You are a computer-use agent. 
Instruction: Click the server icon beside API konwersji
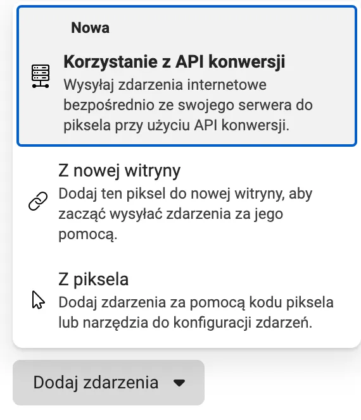point(41,77)
